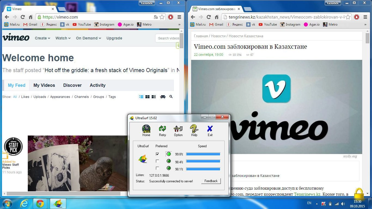The image size is (372, 209).
Task: Launch Internet Explorer from taskbar
Action: pyautogui.click(x=24, y=204)
